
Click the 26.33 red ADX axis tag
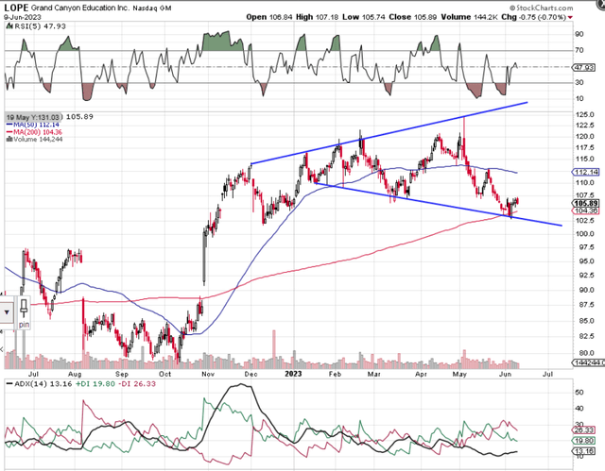click(584, 430)
